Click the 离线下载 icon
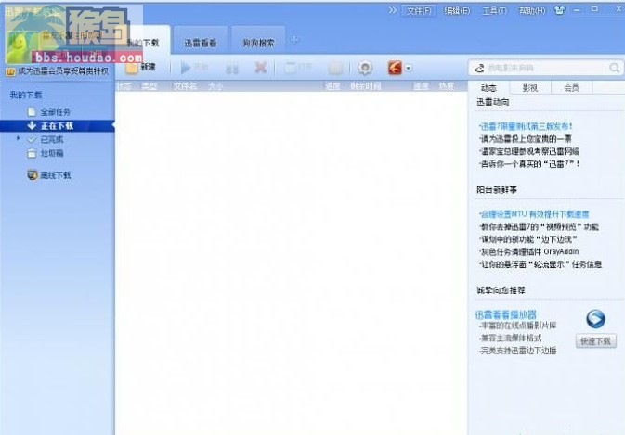 pyautogui.click(x=33, y=174)
